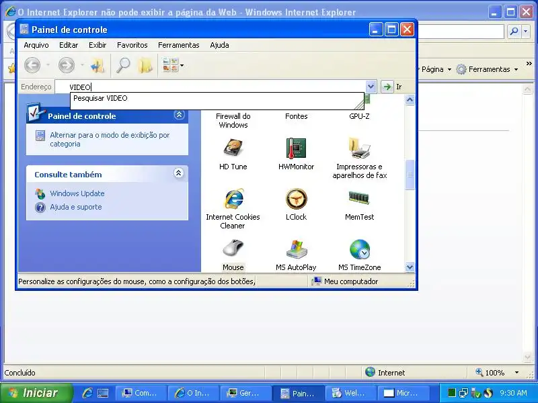Open the Forward button history dropdown
The width and height of the screenshot is (538, 403).
coord(82,64)
